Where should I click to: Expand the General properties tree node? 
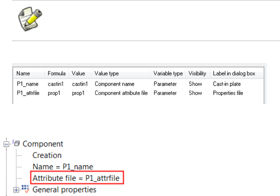[15, 189]
